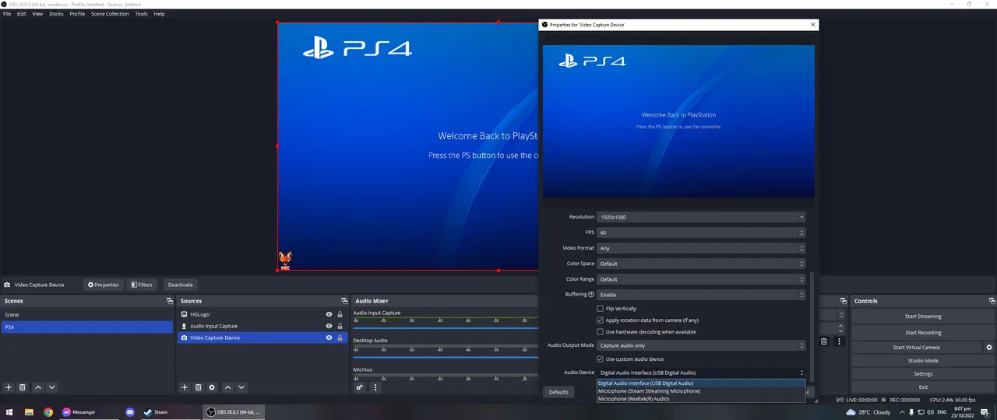Image resolution: width=997 pixels, height=420 pixels.
Task: Uncheck Use custom audio device
Action: point(600,359)
